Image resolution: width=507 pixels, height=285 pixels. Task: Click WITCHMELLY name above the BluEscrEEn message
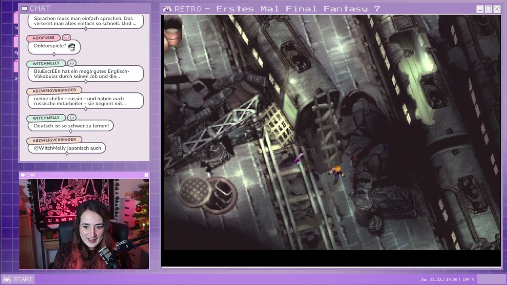(x=46, y=63)
